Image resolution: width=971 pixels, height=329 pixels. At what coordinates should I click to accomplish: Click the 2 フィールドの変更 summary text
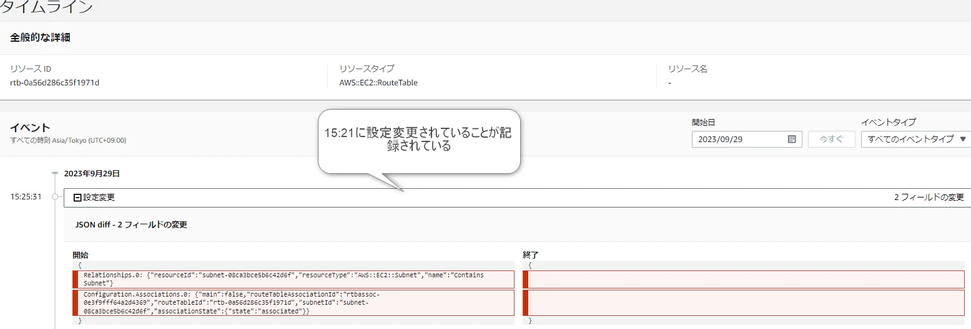coord(929,198)
